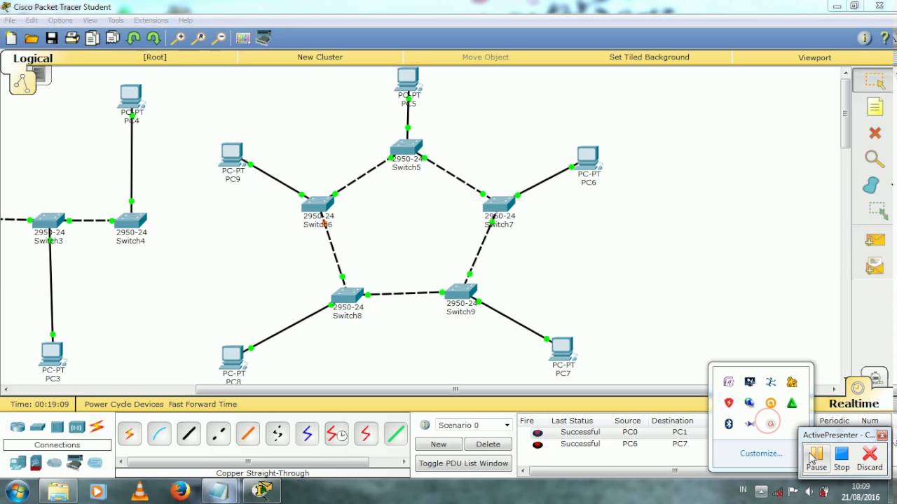Choose the Add Simple PDU envelope tool
The width and height of the screenshot is (897, 504).
point(875,240)
